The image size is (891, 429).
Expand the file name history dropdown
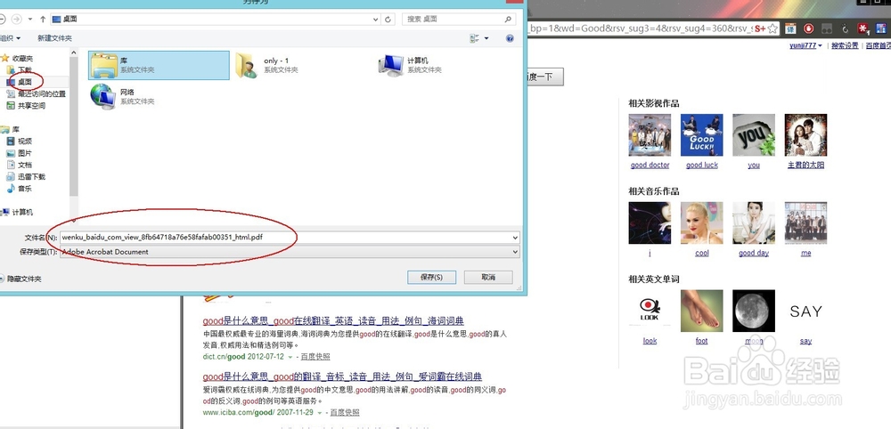click(x=515, y=238)
